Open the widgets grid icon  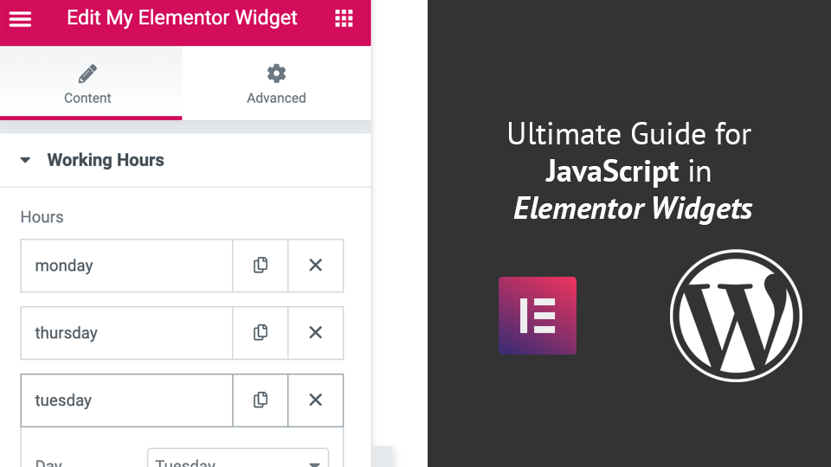(344, 18)
